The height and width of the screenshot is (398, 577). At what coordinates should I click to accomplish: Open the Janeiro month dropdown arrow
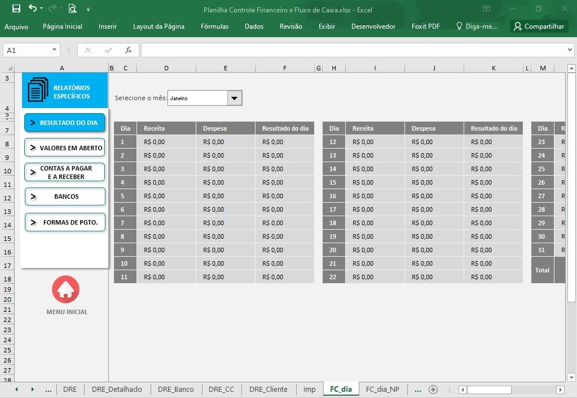[235, 98]
